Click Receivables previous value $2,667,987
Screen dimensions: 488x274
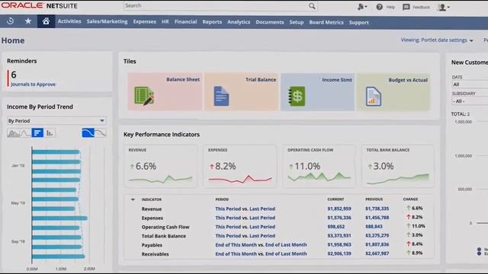coord(377,253)
